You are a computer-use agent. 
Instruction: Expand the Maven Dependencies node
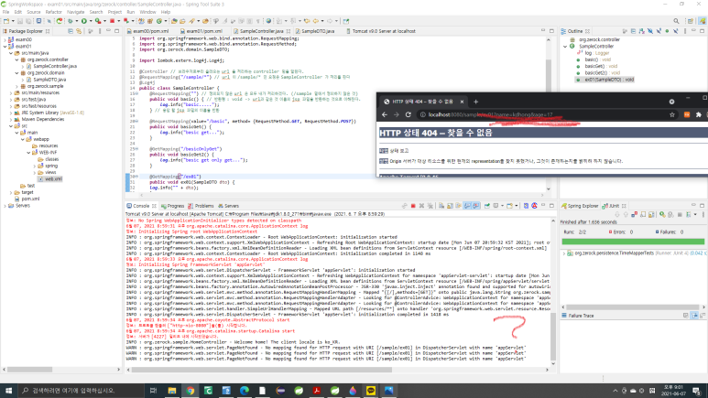(11, 119)
